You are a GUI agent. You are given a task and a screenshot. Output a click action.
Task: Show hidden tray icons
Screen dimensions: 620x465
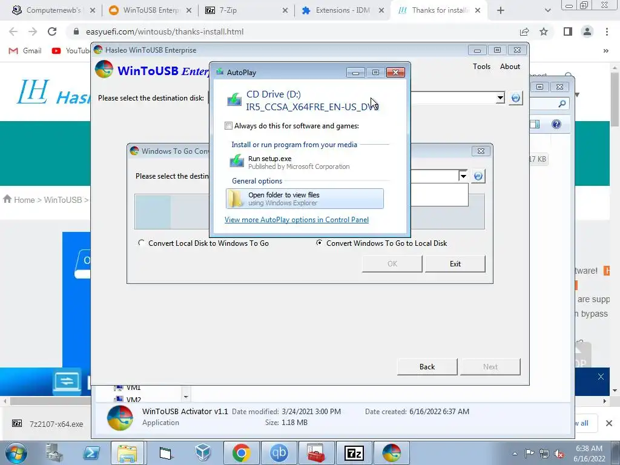click(515, 453)
